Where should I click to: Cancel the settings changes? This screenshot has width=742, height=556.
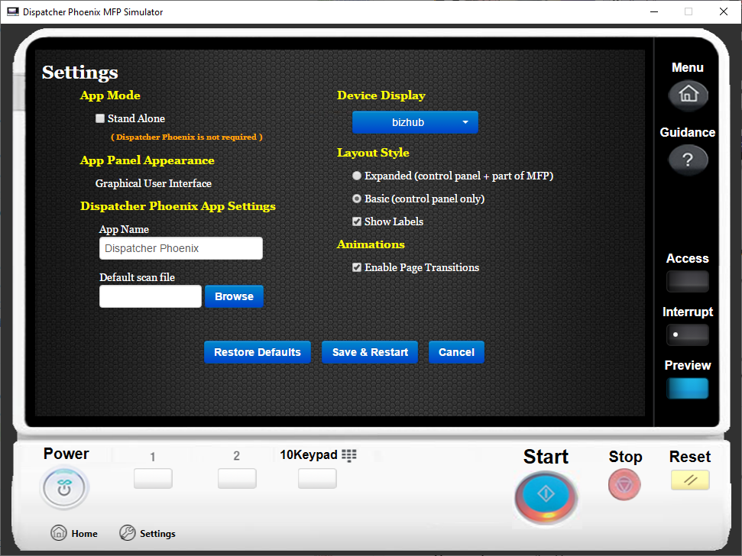click(x=456, y=352)
